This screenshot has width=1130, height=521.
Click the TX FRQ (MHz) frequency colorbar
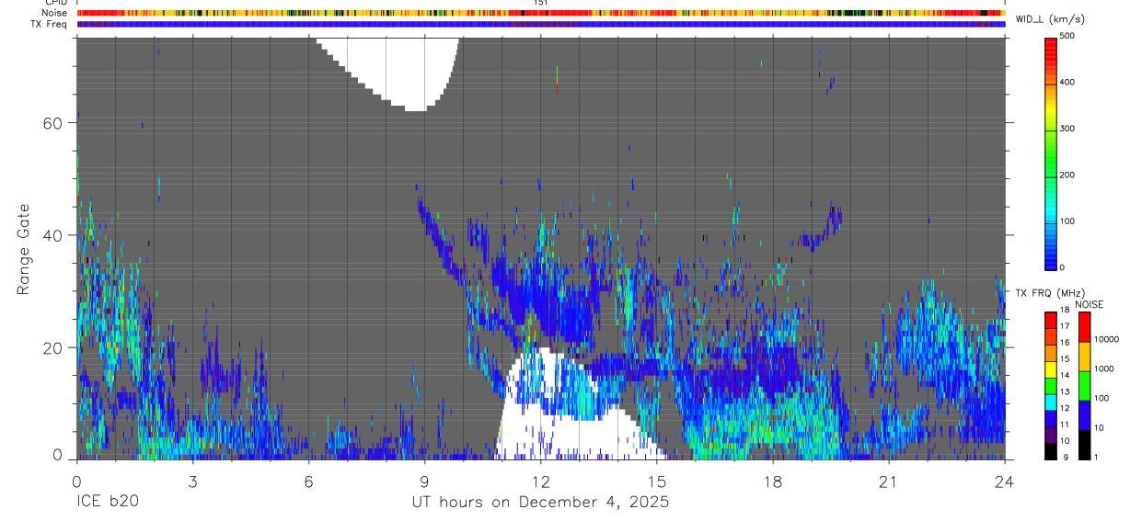pyautogui.click(x=1051, y=386)
